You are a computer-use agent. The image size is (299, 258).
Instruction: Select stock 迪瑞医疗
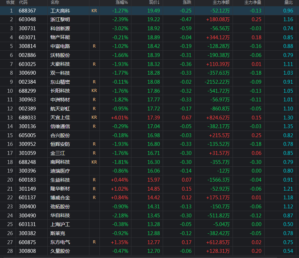coord(60,171)
